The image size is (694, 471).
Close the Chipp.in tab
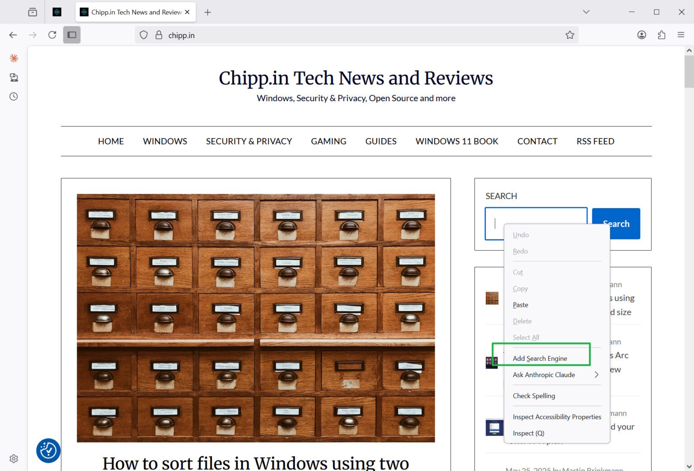click(x=187, y=12)
